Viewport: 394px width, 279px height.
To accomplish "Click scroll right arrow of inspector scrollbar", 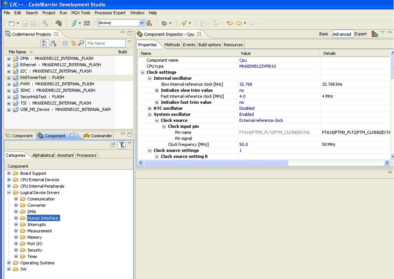I will pyautogui.click(x=387, y=163).
